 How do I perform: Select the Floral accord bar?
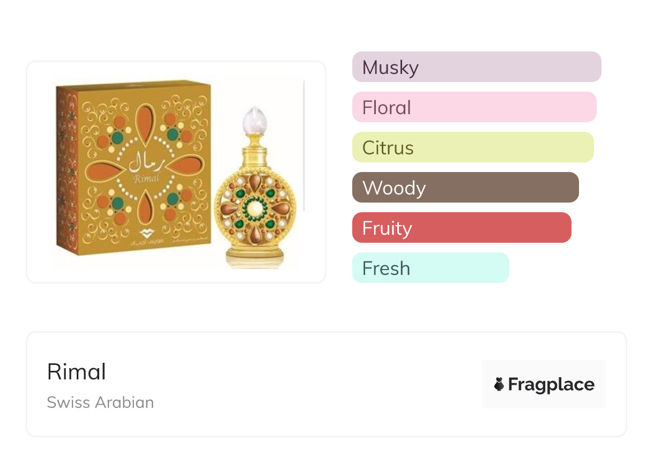click(474, 107)
